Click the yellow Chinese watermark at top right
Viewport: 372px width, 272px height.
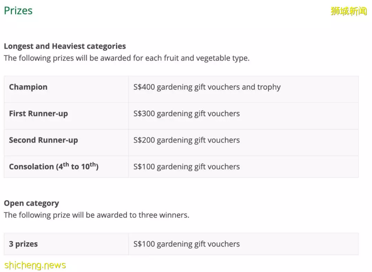349,11
